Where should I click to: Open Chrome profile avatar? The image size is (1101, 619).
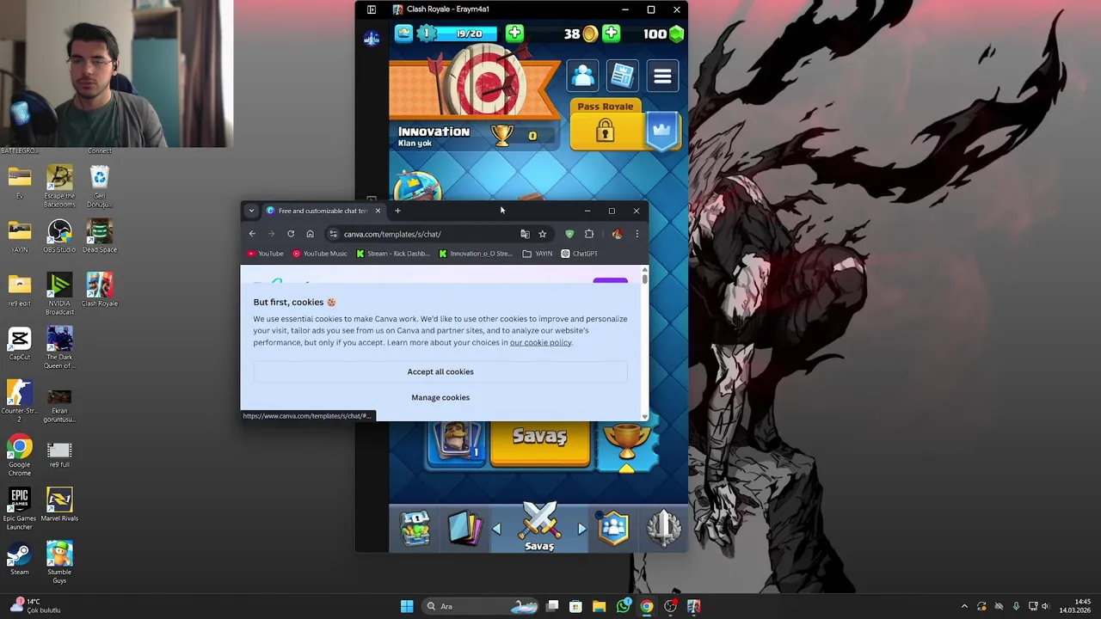617,234
